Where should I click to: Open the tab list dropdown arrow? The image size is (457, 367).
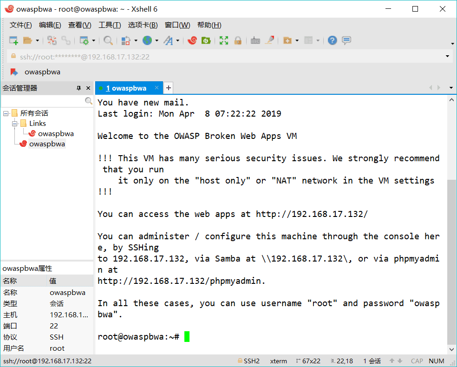(x=451, y=88)
